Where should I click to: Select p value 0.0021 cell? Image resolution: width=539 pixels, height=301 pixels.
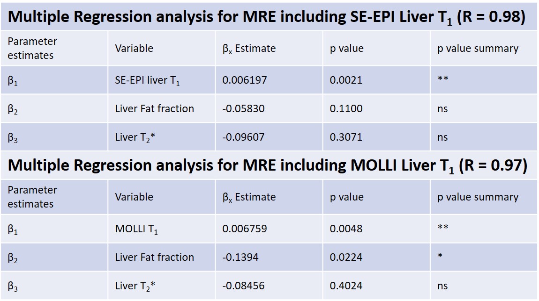pyautogui.click(x=346, y=80)
